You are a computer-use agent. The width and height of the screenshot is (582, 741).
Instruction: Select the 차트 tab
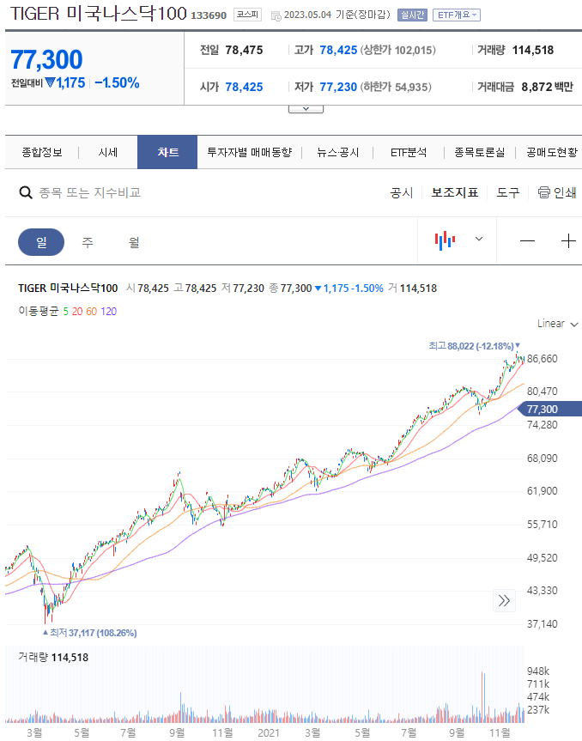pyautogui.click(x=167, y=152)
